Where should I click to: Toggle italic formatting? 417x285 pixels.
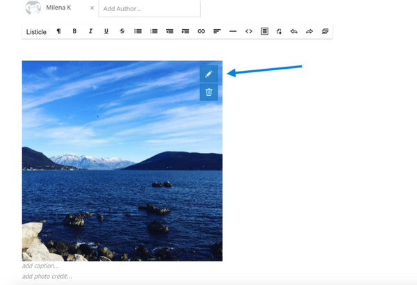pos(90,32)
